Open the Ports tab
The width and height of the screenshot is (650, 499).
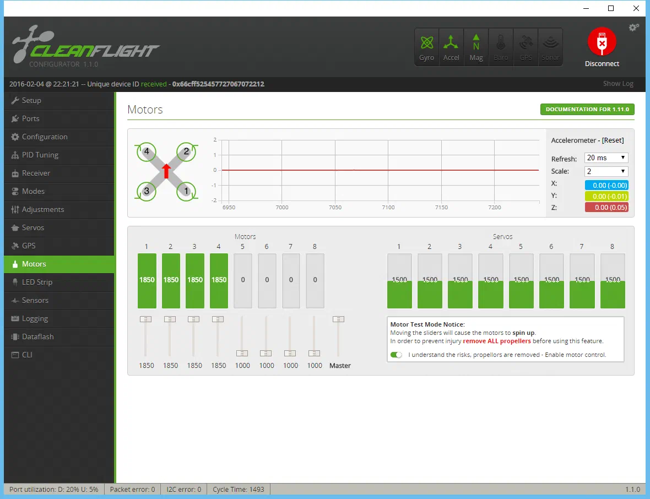[x=59, y=118]
